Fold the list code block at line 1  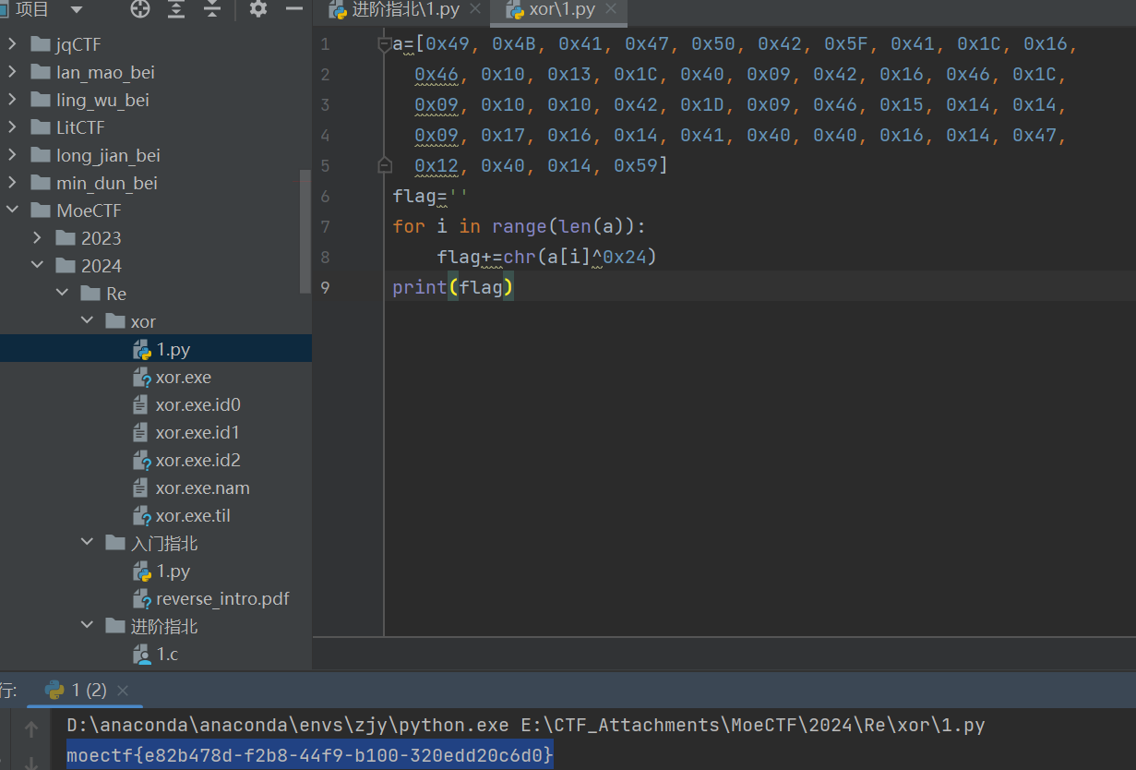385,44
